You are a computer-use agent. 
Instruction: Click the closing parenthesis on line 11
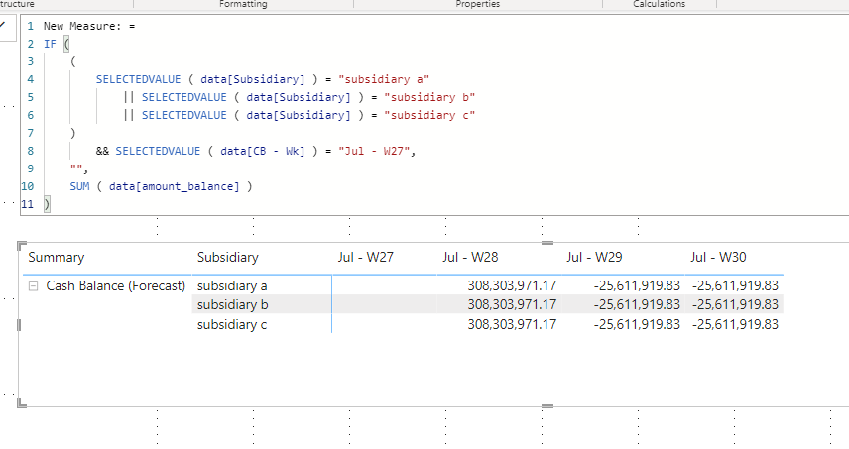47,204
